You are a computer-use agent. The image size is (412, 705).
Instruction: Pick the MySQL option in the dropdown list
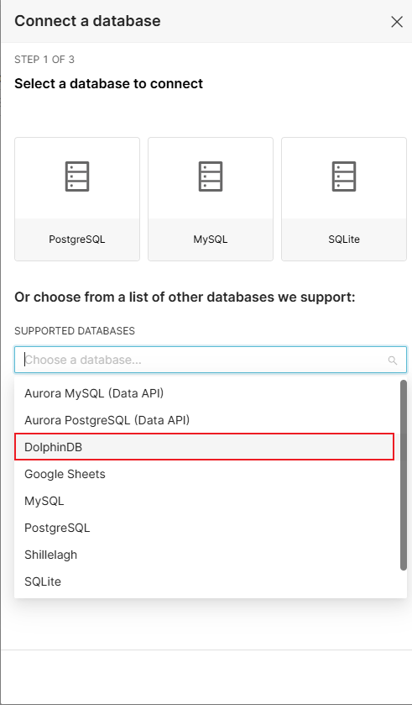click(204, 501)
